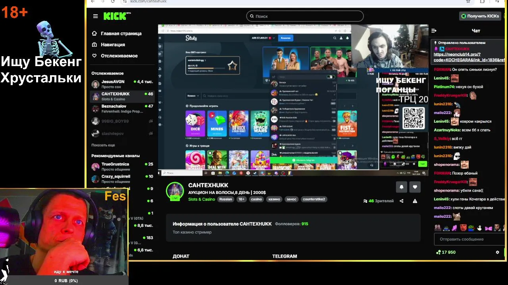The image size is (508, 285).
Task: Open the offline slashdepov channel
Action: click(122, 133)
